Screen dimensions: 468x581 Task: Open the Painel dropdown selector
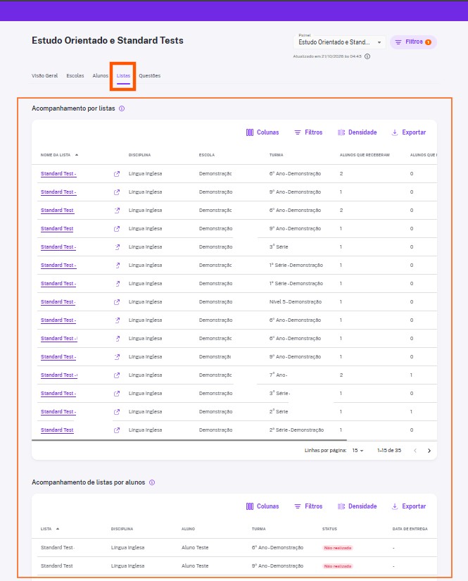(339, 42)
